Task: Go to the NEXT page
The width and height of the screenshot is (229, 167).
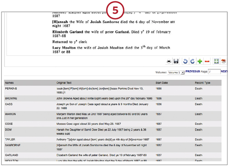Action: coord(224,72)
